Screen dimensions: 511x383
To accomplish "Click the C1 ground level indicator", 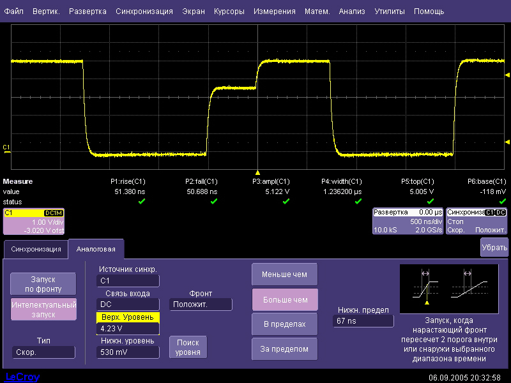I will point(6,148).
